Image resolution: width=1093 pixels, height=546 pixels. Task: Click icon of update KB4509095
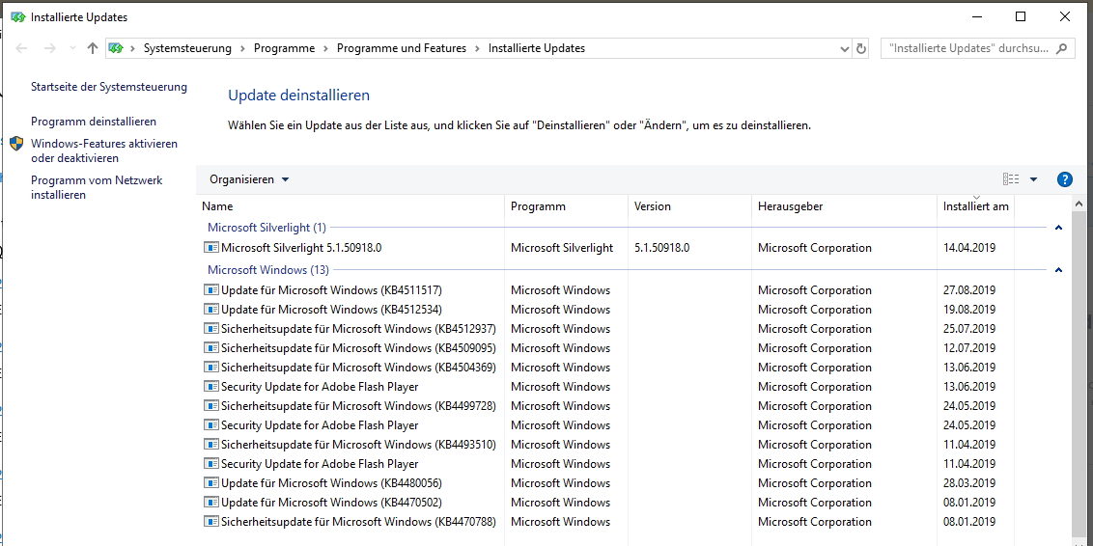point(210,347)
